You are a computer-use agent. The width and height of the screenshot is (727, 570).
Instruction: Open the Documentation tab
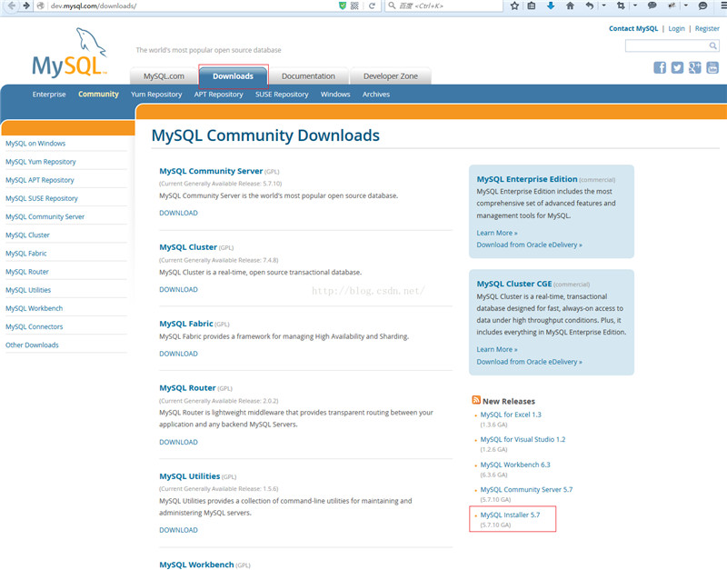coord(308,76)
